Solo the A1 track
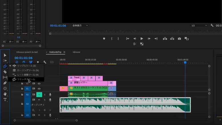Screen dimensions: 222x125 click(45, 94)
